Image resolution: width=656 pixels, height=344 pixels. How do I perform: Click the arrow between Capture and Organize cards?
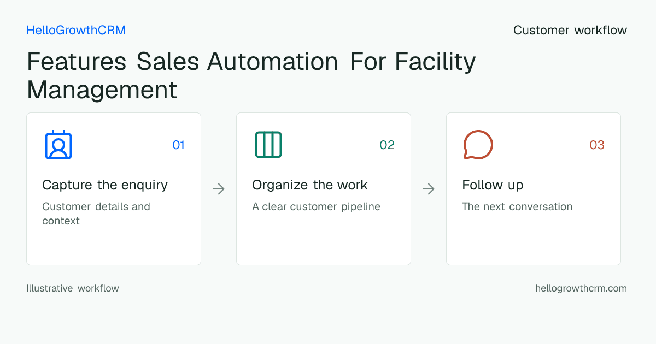pos(219,189)
